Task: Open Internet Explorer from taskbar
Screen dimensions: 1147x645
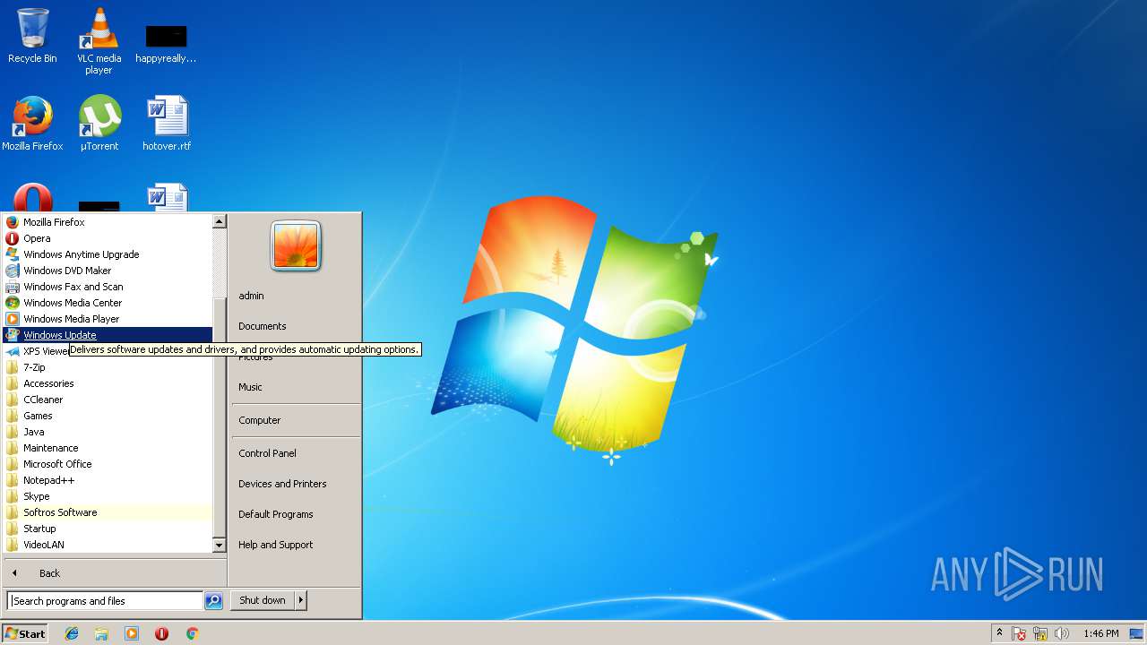Action: pos(72,633)
